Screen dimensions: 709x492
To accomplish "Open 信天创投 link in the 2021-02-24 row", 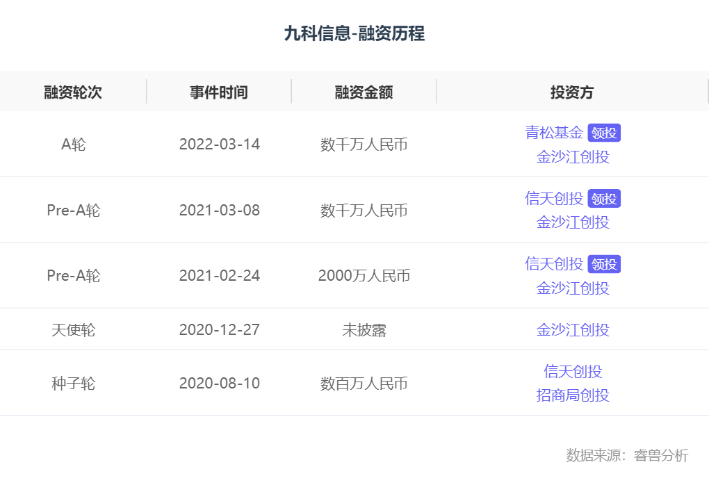I will click(x=554, y=263).
